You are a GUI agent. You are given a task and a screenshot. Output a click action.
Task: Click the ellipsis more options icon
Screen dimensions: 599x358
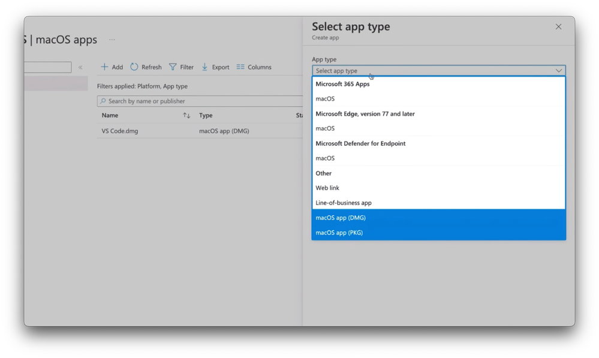pyautogui.click(x=112, y=40)
